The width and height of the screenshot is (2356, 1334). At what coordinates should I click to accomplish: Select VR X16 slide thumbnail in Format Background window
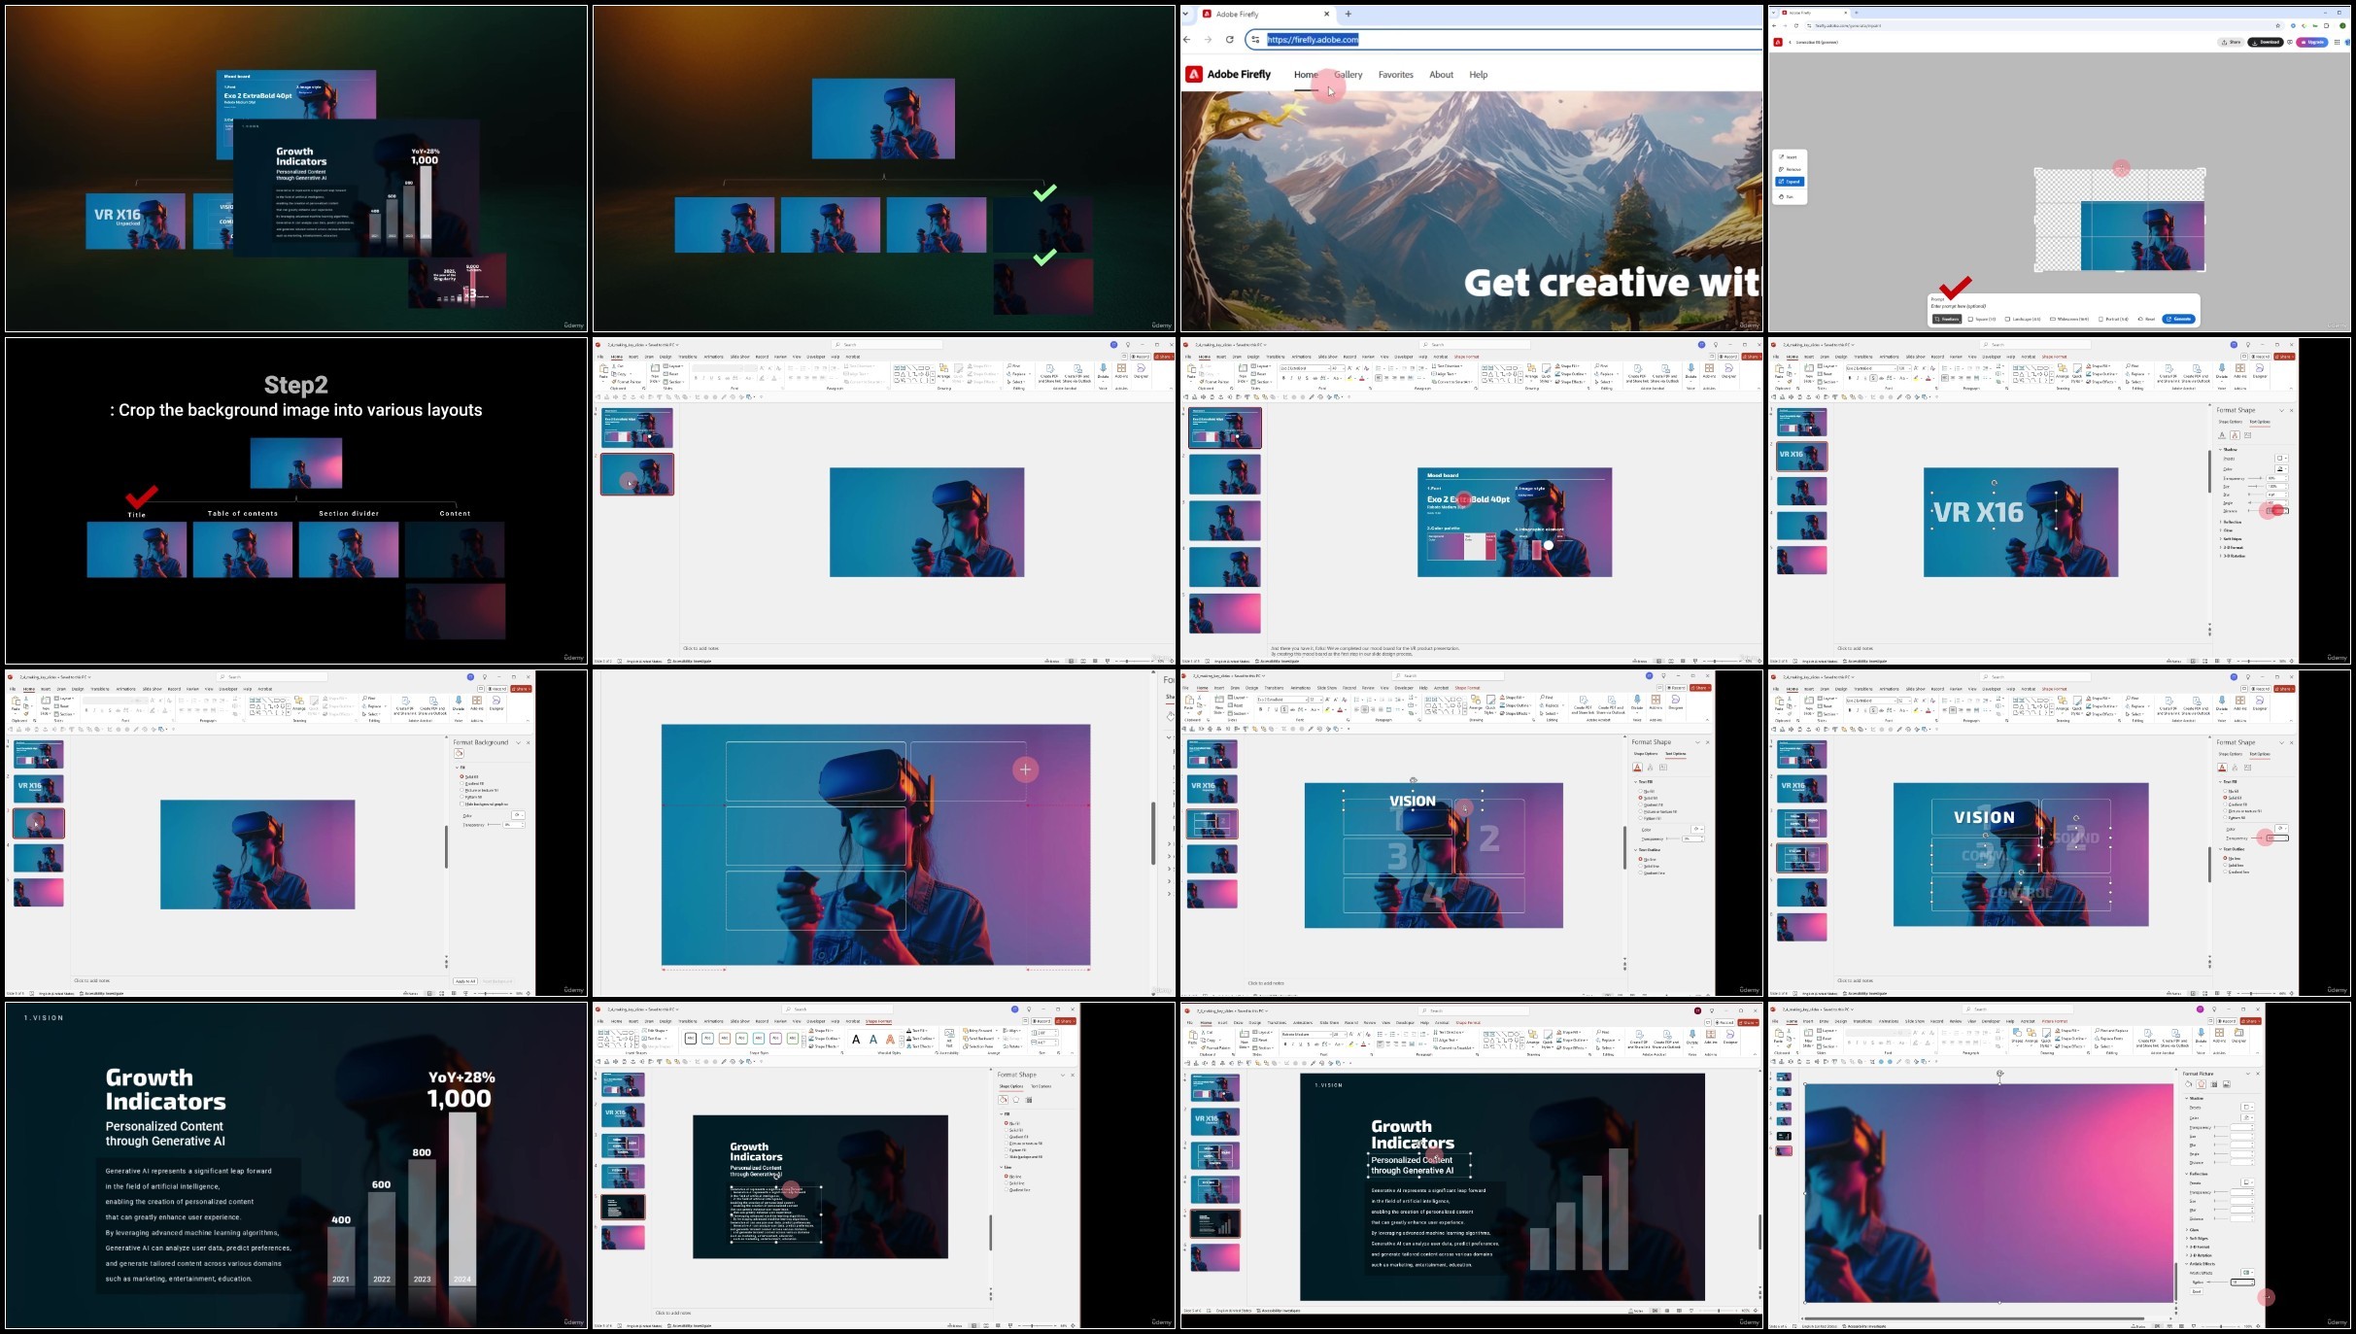[x=39, y=788]
